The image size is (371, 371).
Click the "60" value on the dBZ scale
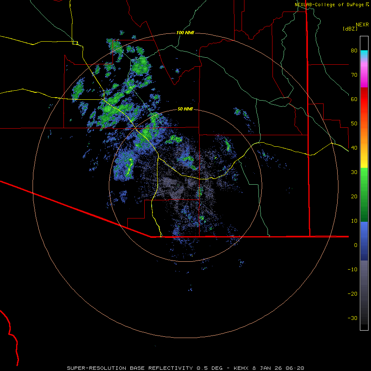coord(354,99)
